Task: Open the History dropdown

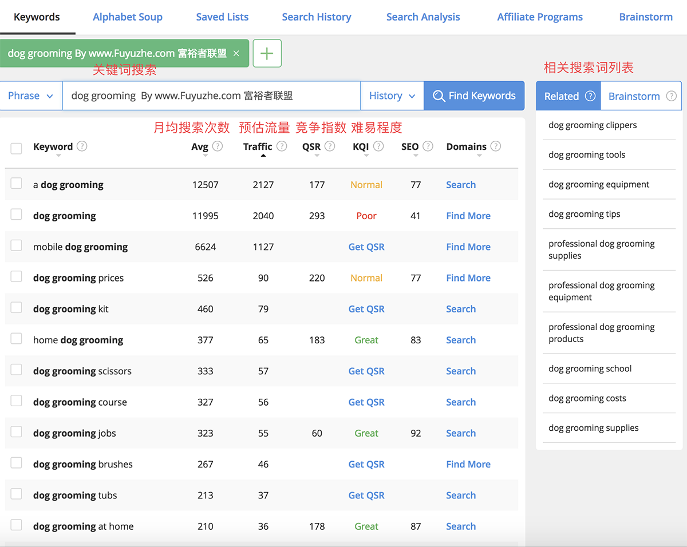Action: click(x=392, y=96)
